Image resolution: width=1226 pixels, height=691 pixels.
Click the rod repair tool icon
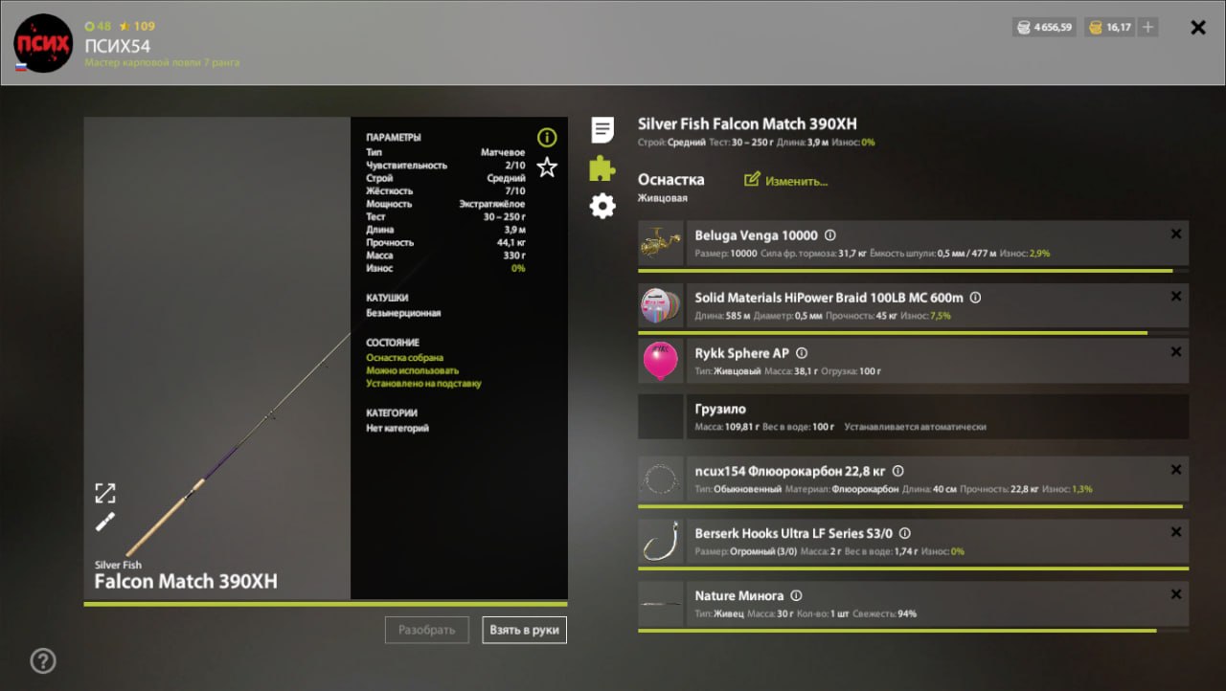click(x=105, y=523)
